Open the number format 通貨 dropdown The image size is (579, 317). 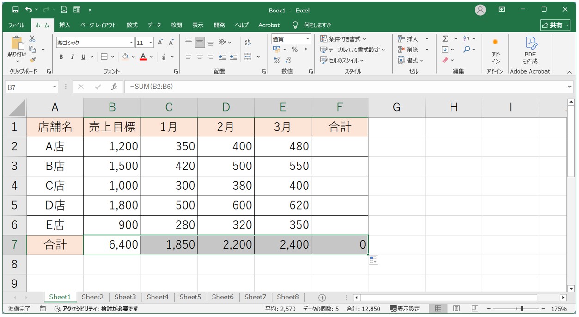tap(307, 39)
